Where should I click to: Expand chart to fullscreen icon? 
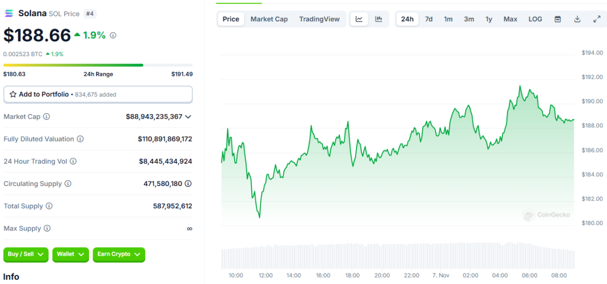[x=596, y=19]
